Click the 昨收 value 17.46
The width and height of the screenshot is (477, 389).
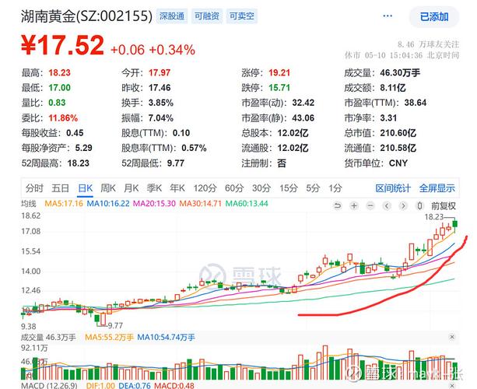pos(160,88)
